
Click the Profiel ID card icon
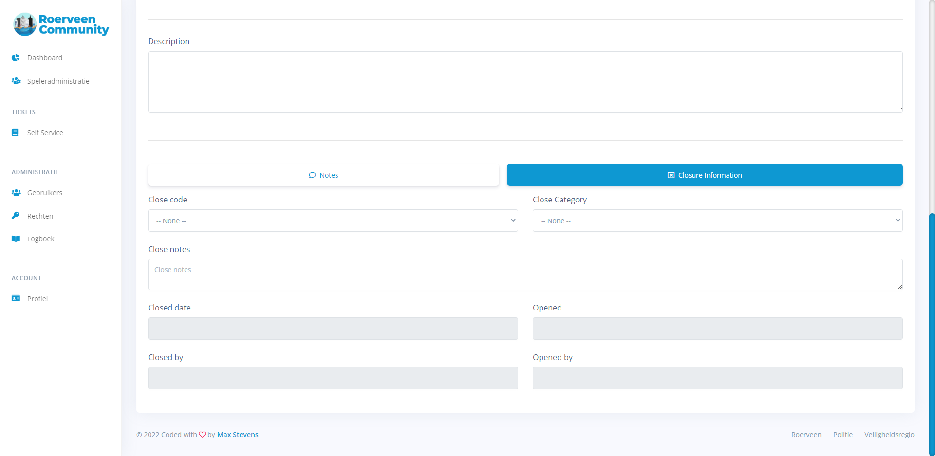click(16, 298)
